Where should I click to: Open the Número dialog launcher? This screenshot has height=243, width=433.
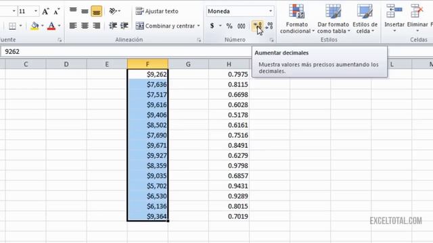271,40
